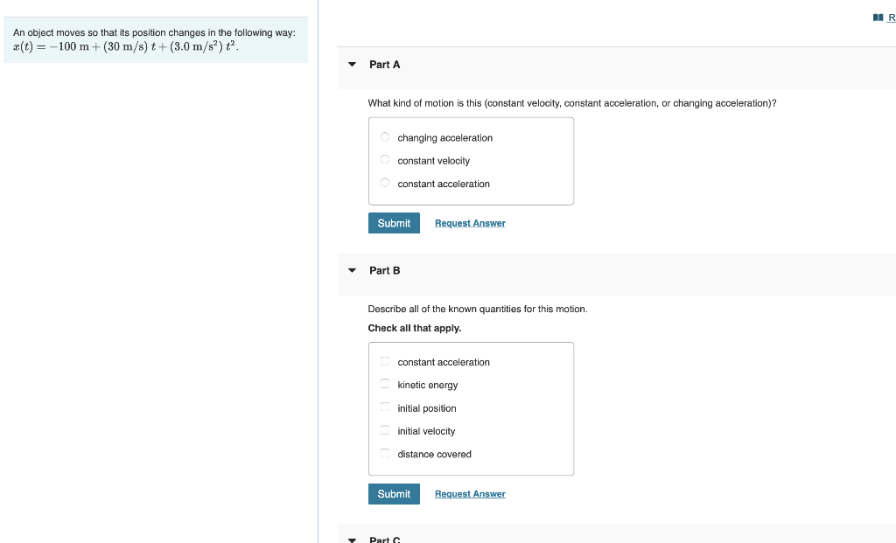Click Request Answer link under Part B

(470, 494)
